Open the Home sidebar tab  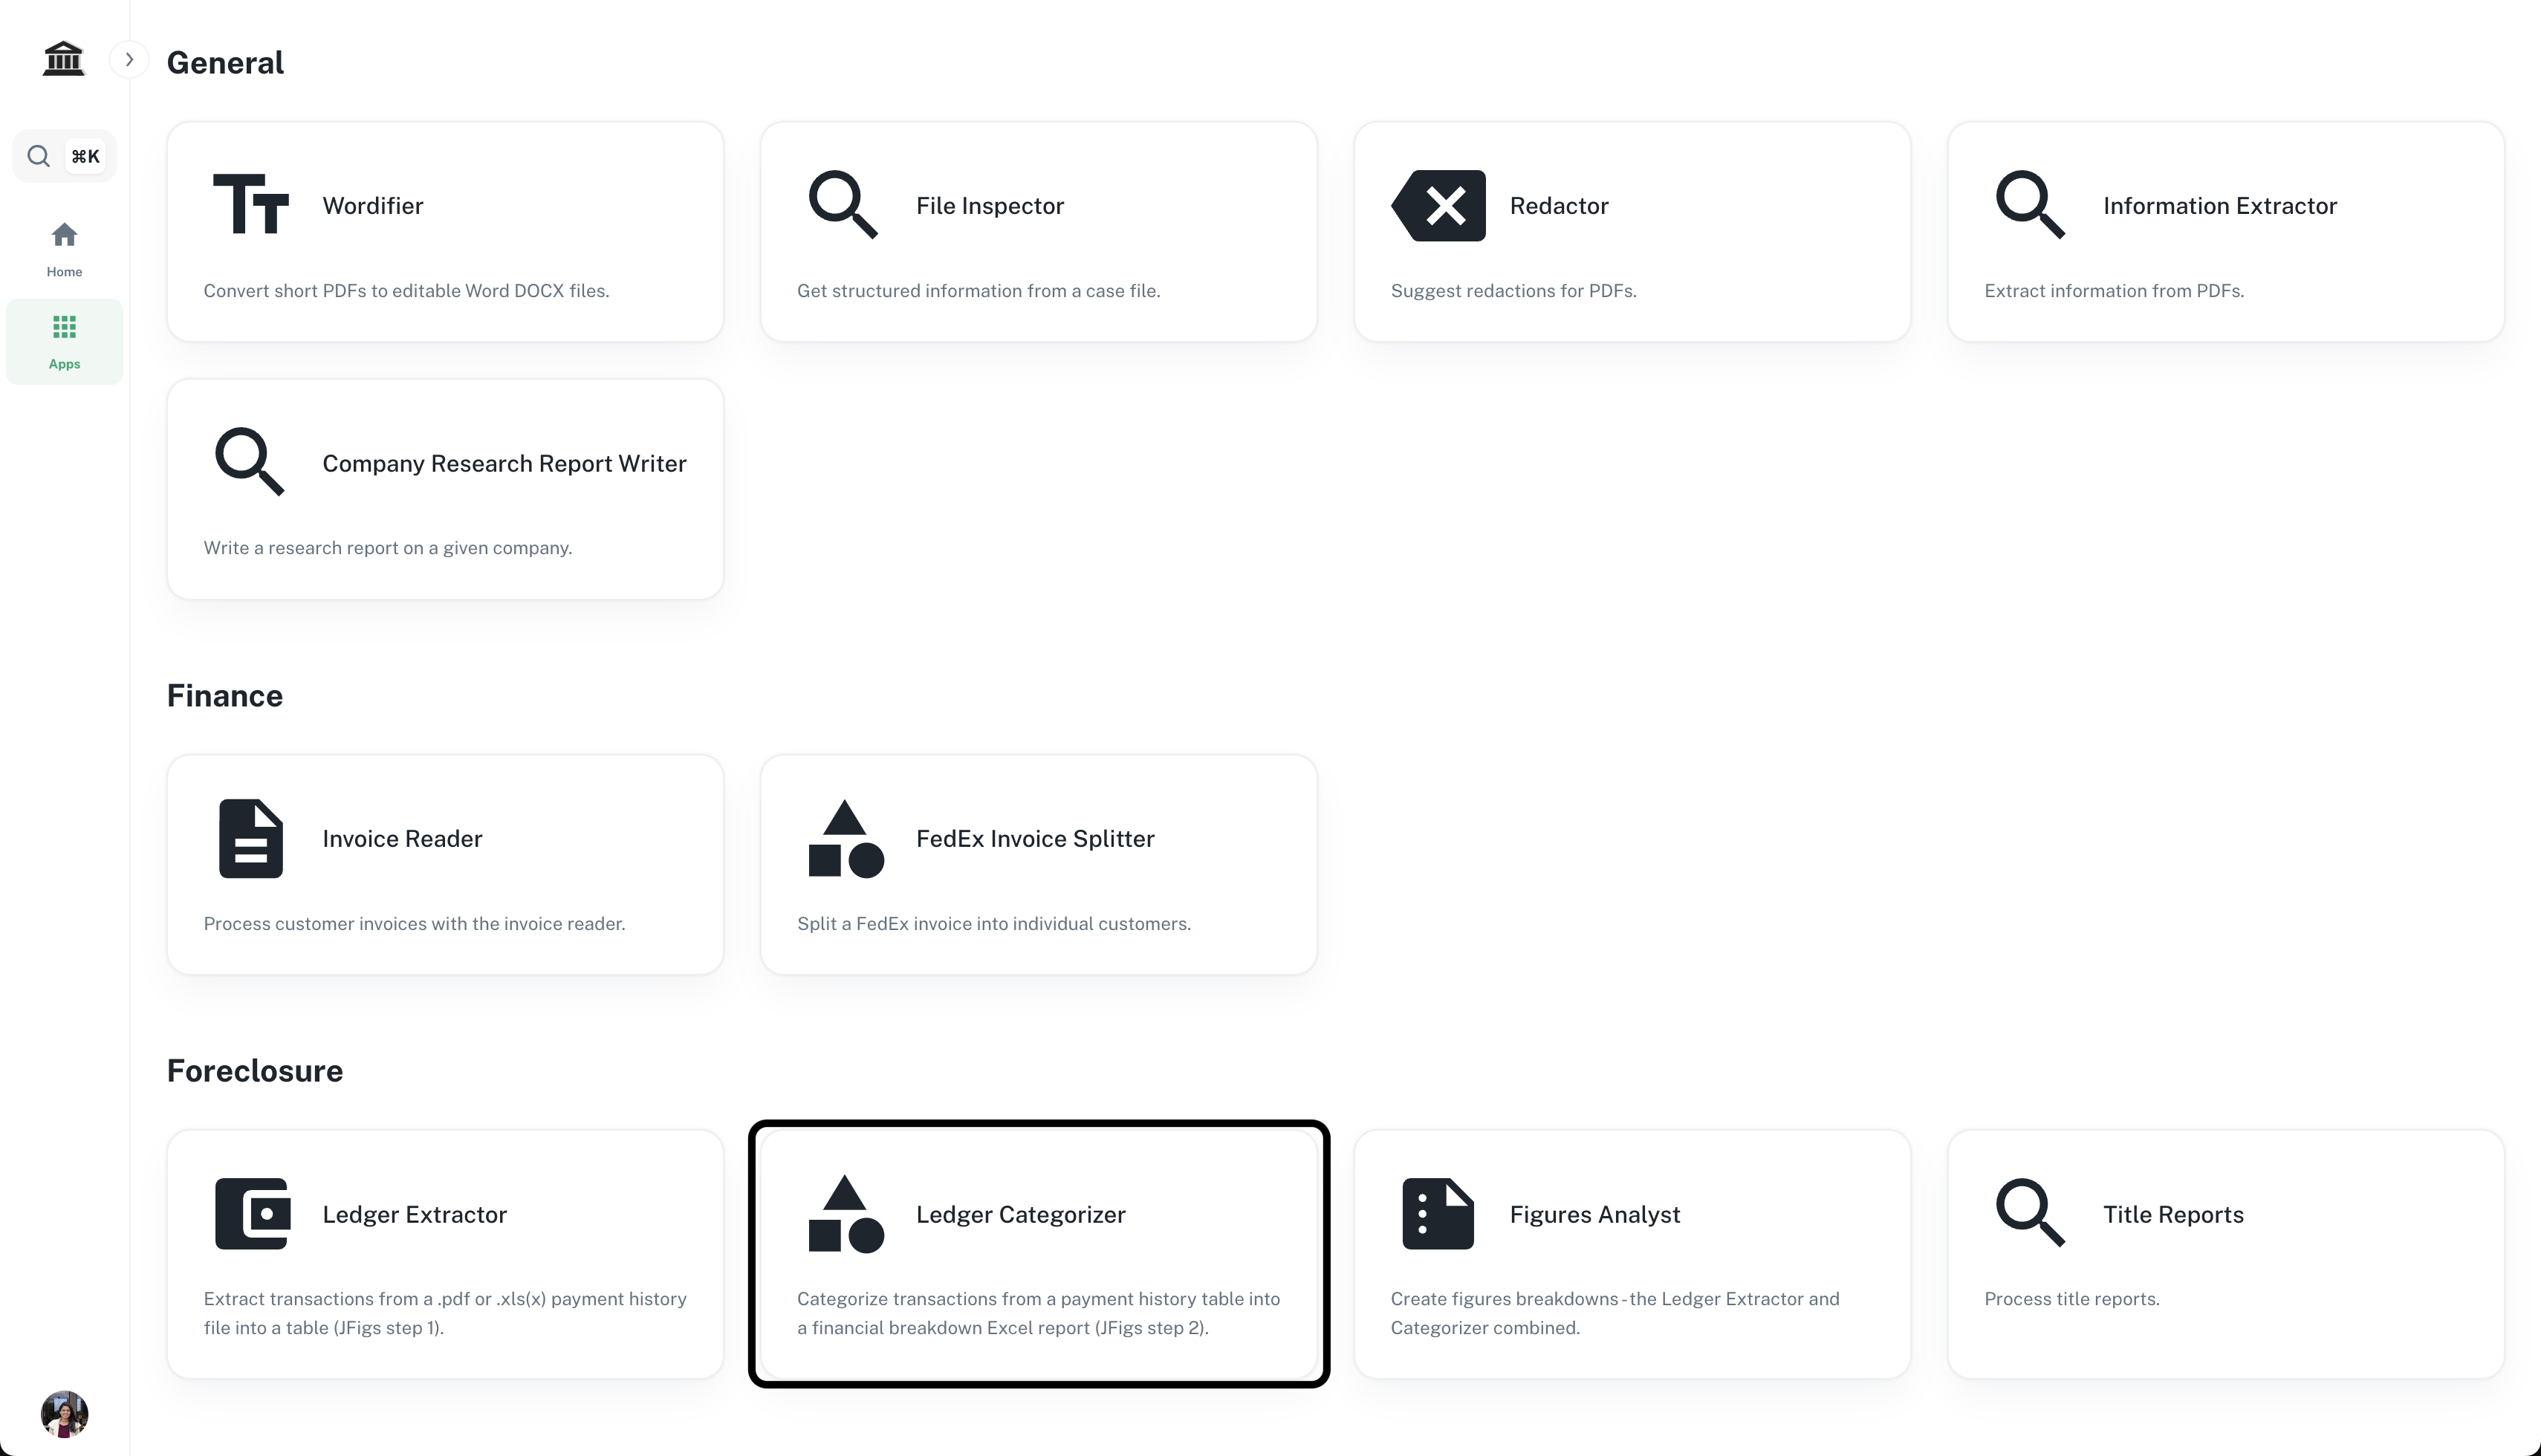[x=64, y=249]
